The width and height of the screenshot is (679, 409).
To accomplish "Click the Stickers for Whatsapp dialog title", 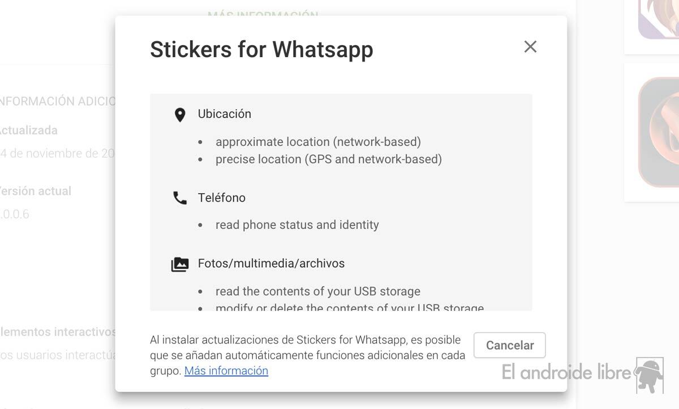I will click(261, 49).
